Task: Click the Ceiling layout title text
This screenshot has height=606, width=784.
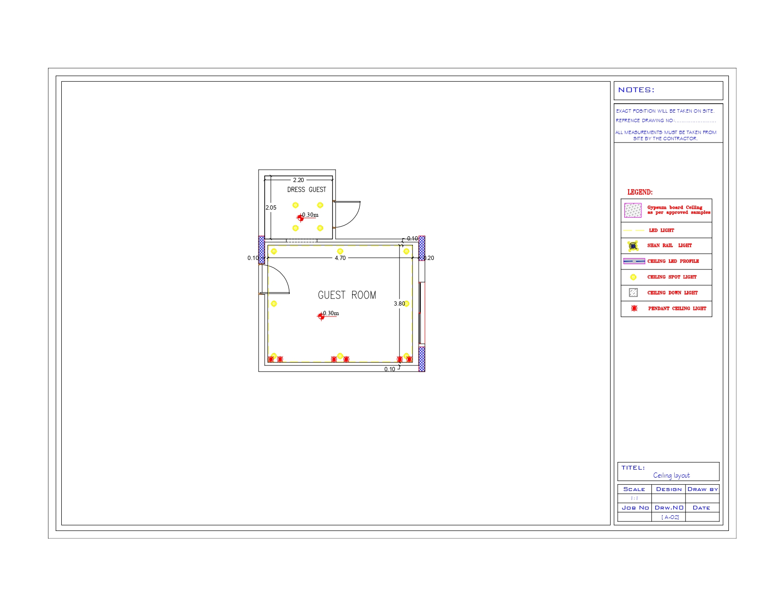Action: (673, 475)
